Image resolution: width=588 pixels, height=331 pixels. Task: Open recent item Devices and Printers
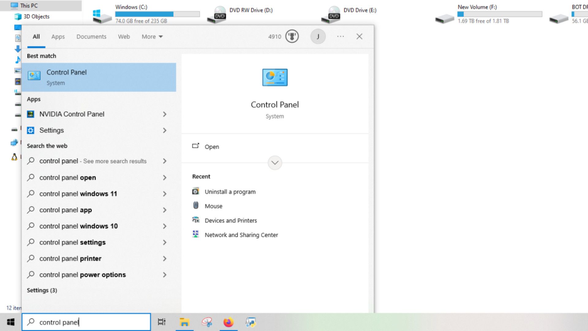tap(231, 220)
